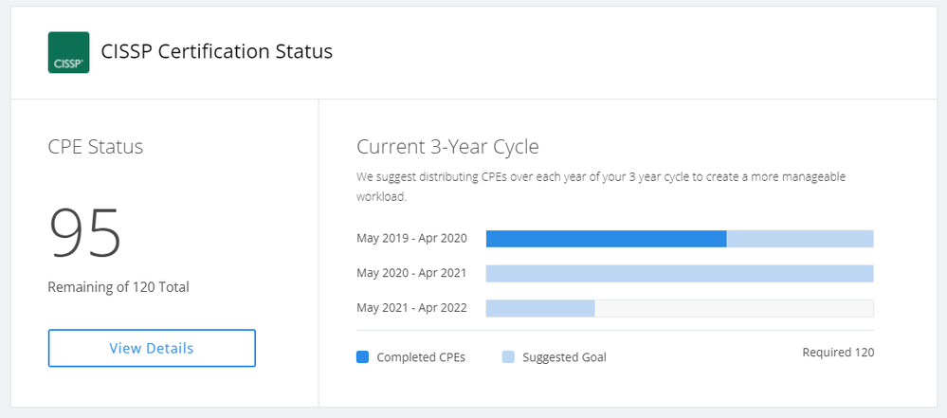The height and width of the screenshot is (418, 947).
Task: Click the dark blue Completed CPEs legend swatch
Action: pos(362,357)
